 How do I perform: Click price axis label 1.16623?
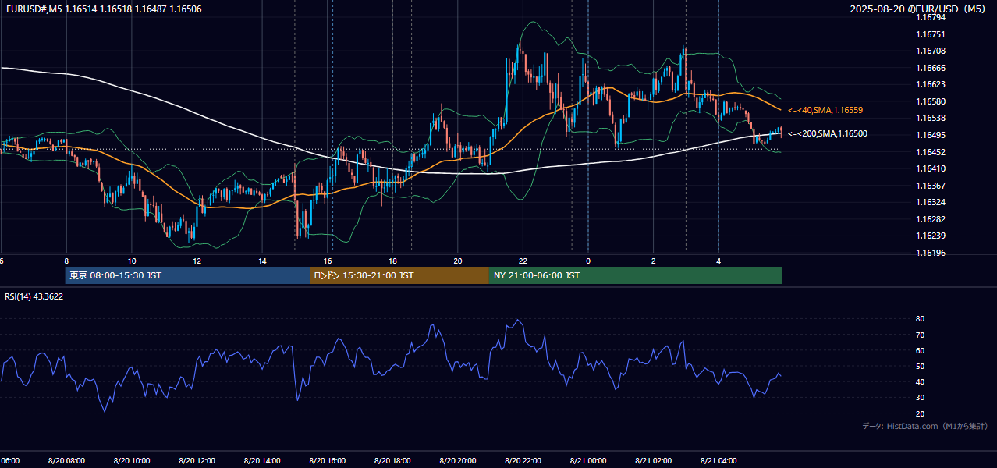click(931, 84)
